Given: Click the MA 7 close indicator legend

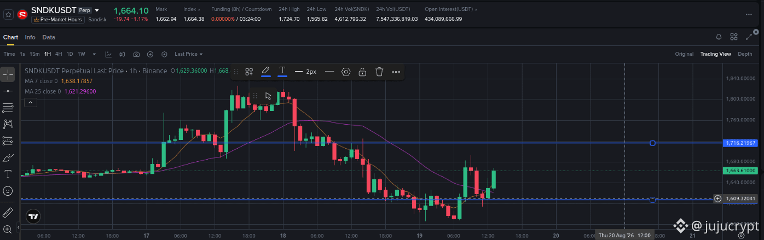Looking at the screenshot, I should [59, 81].
